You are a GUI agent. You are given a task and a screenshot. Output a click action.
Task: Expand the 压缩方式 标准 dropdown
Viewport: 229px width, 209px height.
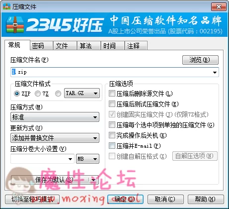point(55,117)
